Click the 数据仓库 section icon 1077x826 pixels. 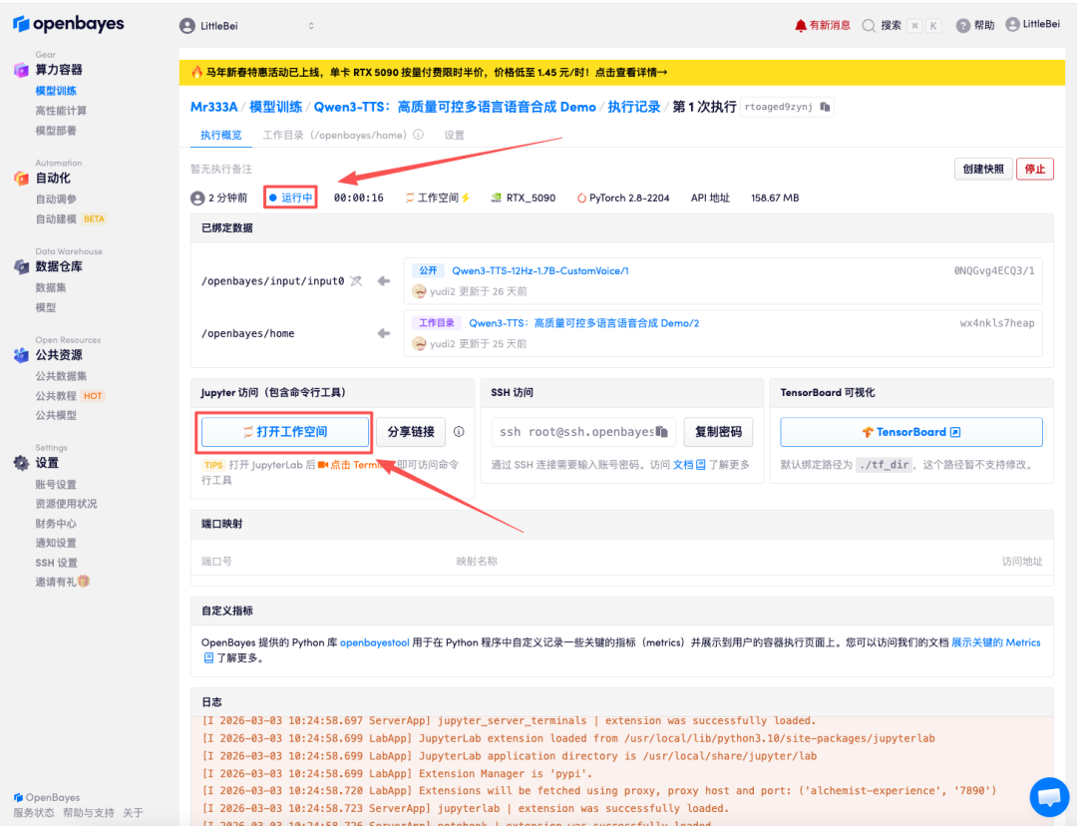point(21,266)
